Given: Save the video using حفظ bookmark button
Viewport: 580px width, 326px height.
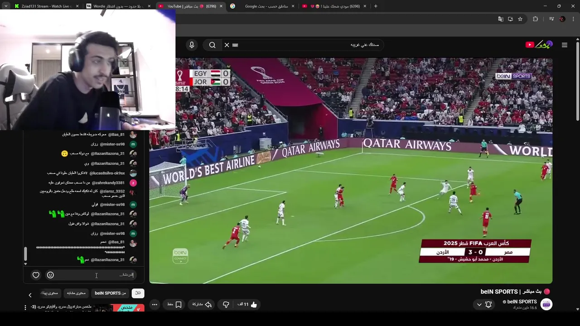Looking at the screenshot, I should pyautogui.click(x=174, y=305).
